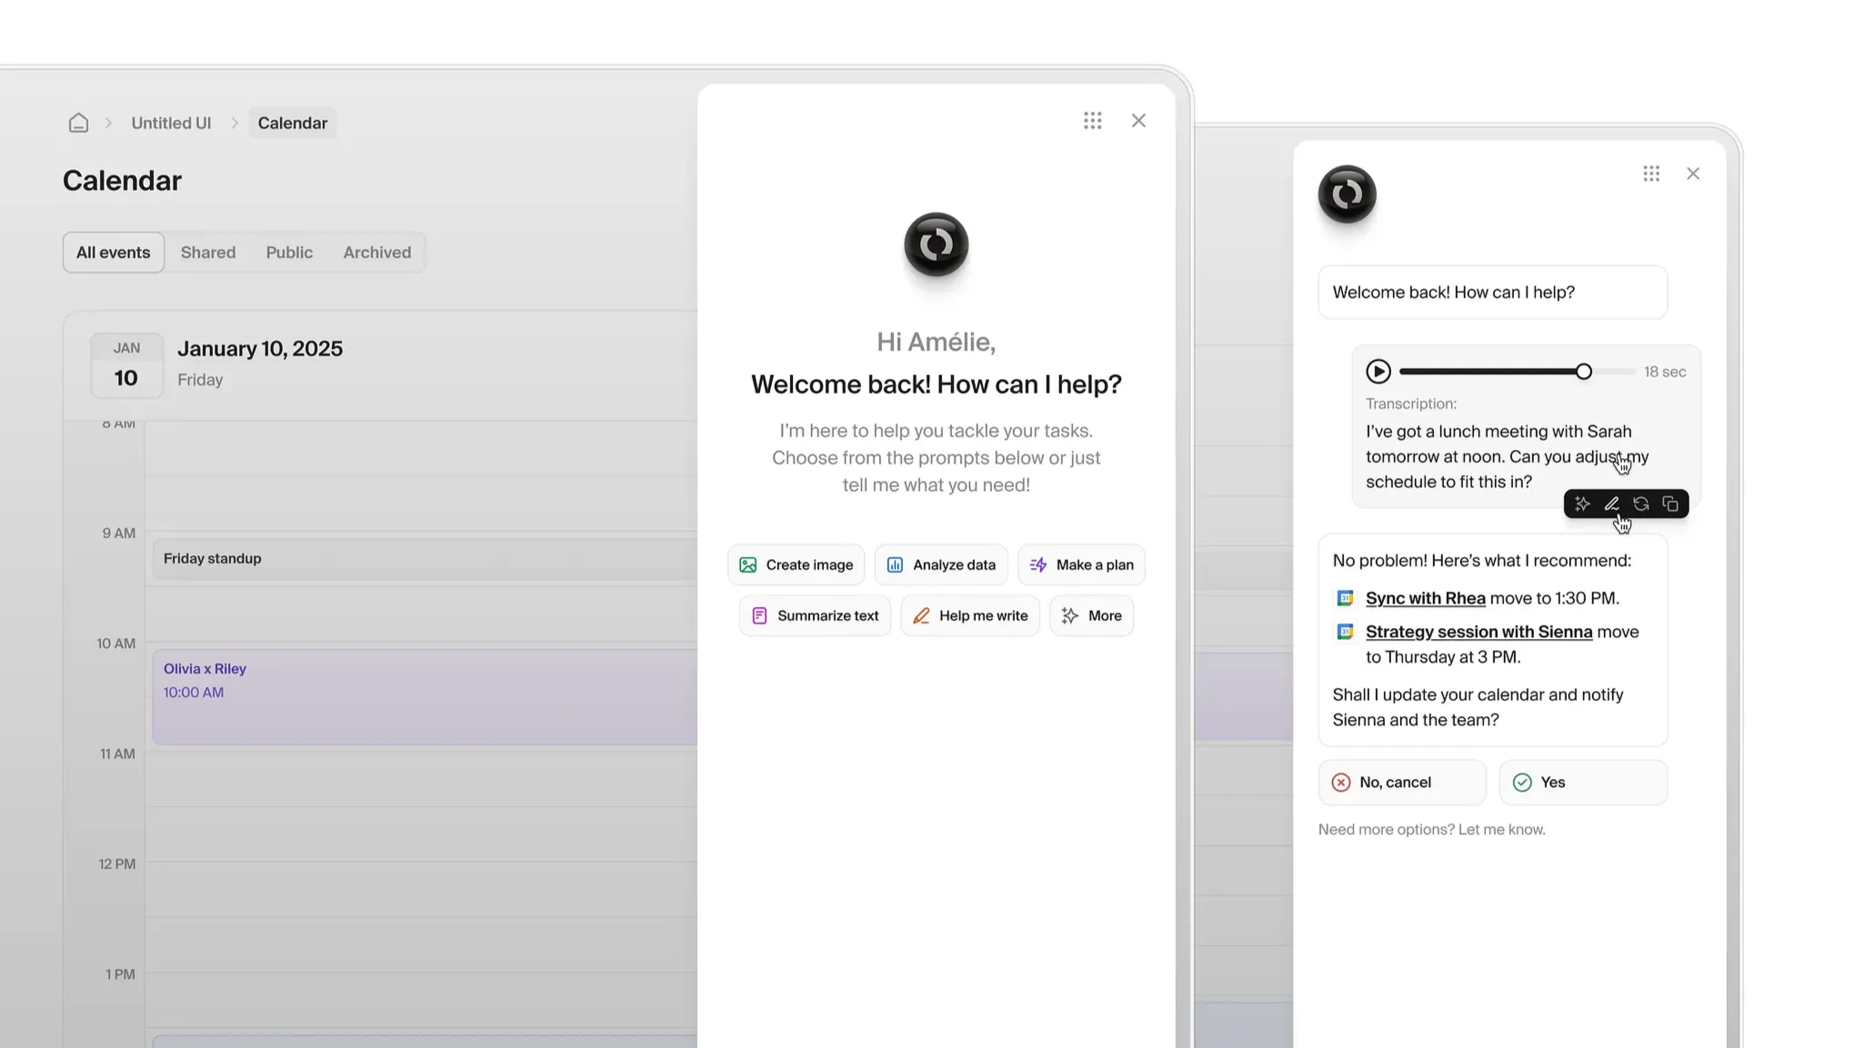1864x1048 pixels.
Task: Open grid menu in center assistant panel
Action: 1092,121
